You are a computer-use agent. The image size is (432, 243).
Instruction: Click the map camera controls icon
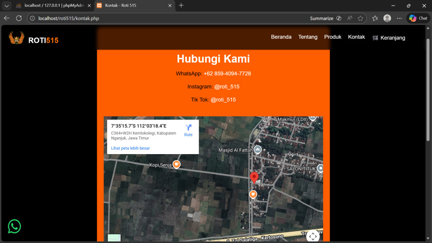(x=313, y=236)
